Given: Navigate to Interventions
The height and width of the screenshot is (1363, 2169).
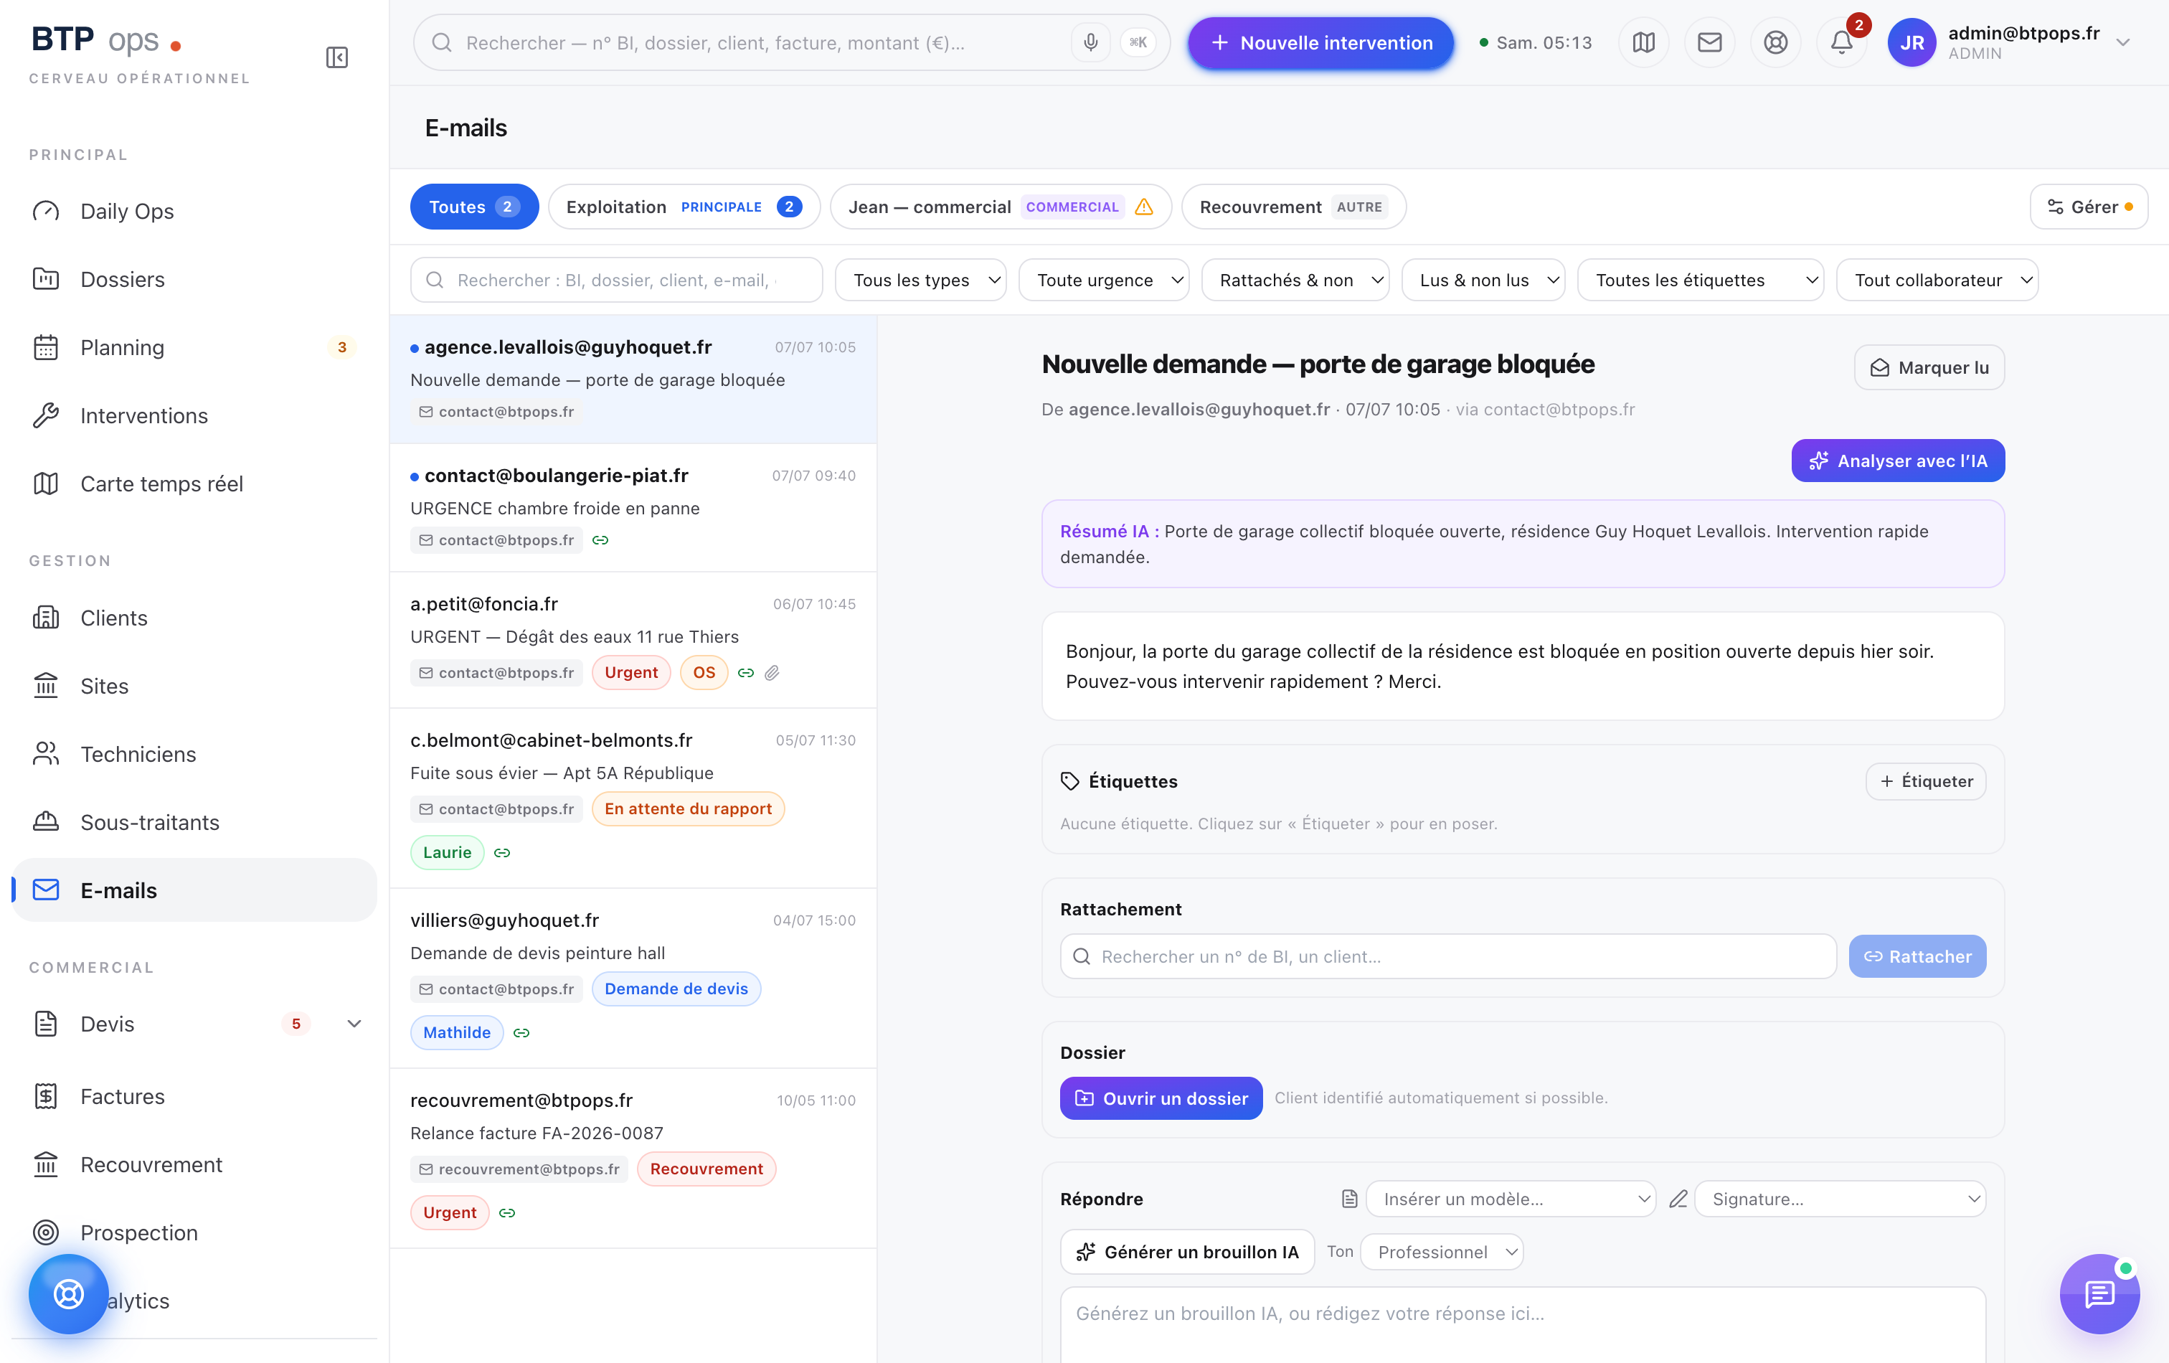Looking at the screenshot, I should (x=194, y=415).
